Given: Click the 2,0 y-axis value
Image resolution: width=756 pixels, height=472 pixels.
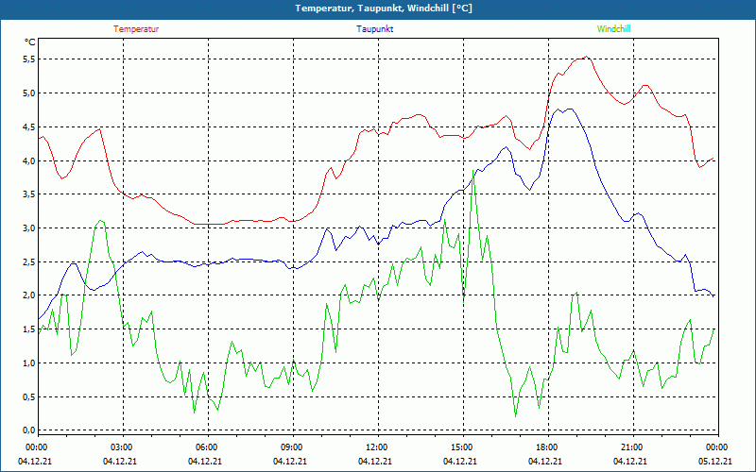Looking at the screenshot, I should pos(29,295).
